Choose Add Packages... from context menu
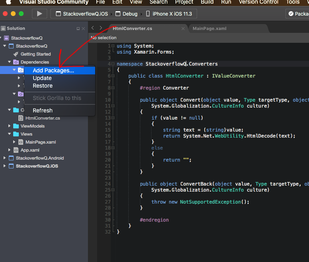The height and width of the screenshot is (262, 309). pos(53,71)
